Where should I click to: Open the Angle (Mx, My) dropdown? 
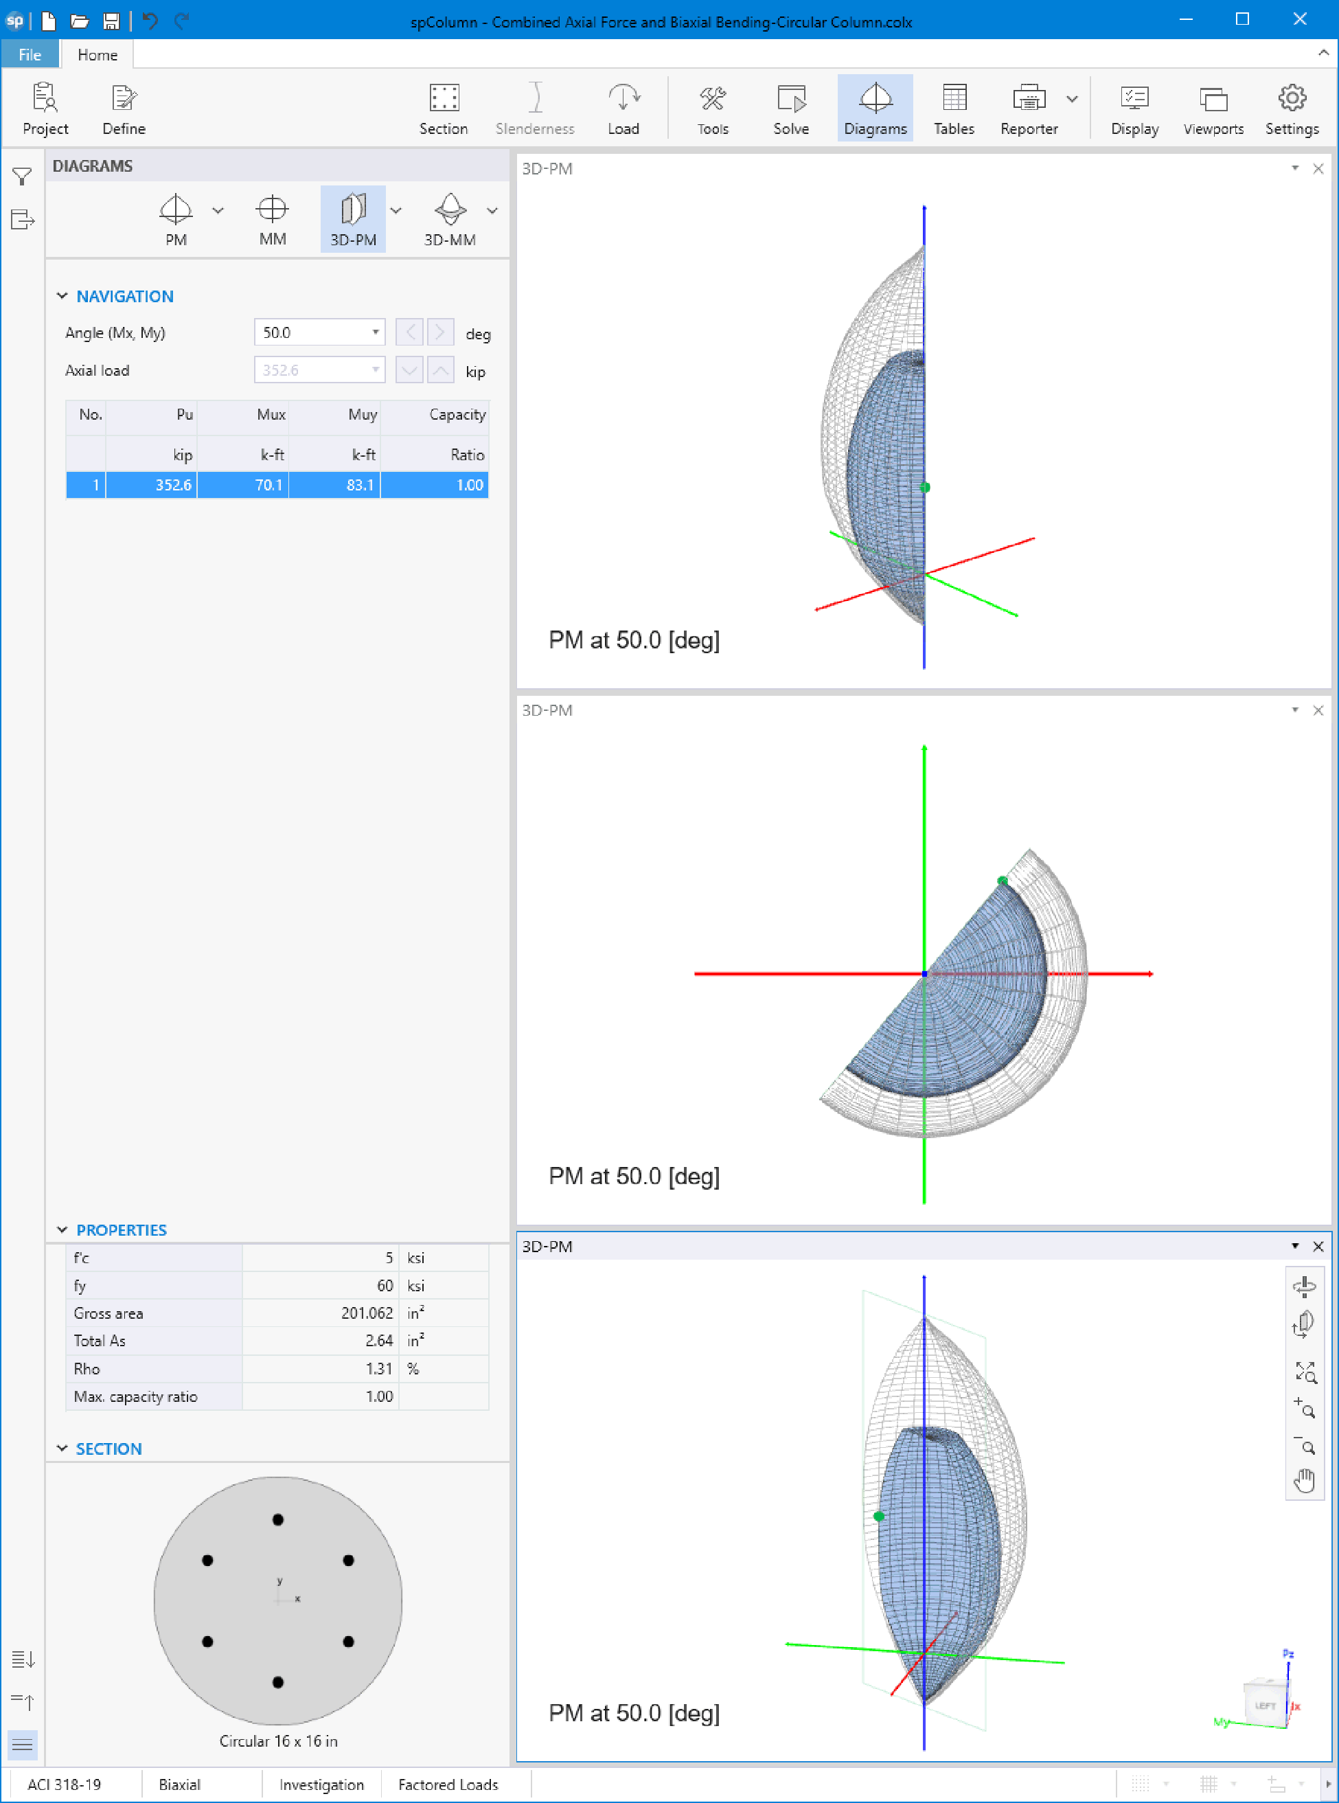tap(376, 332)
